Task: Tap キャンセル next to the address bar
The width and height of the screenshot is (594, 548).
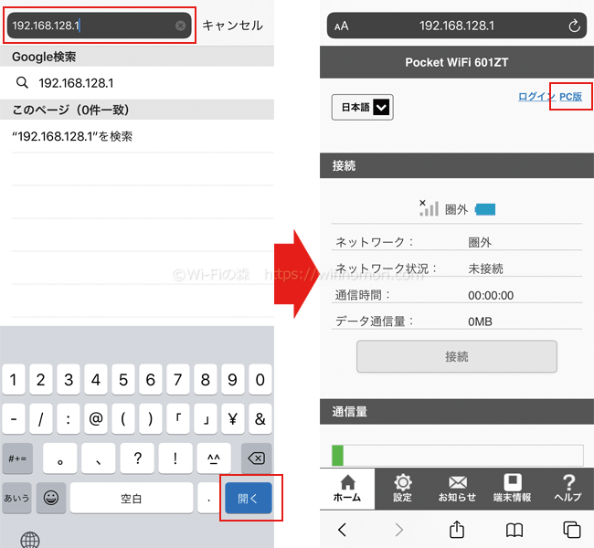Action: (x=233, y=26)
